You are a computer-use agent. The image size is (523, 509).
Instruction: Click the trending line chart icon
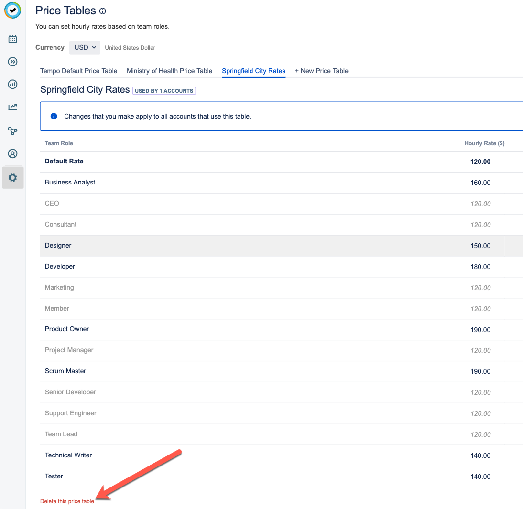click(x=13, y=107)
